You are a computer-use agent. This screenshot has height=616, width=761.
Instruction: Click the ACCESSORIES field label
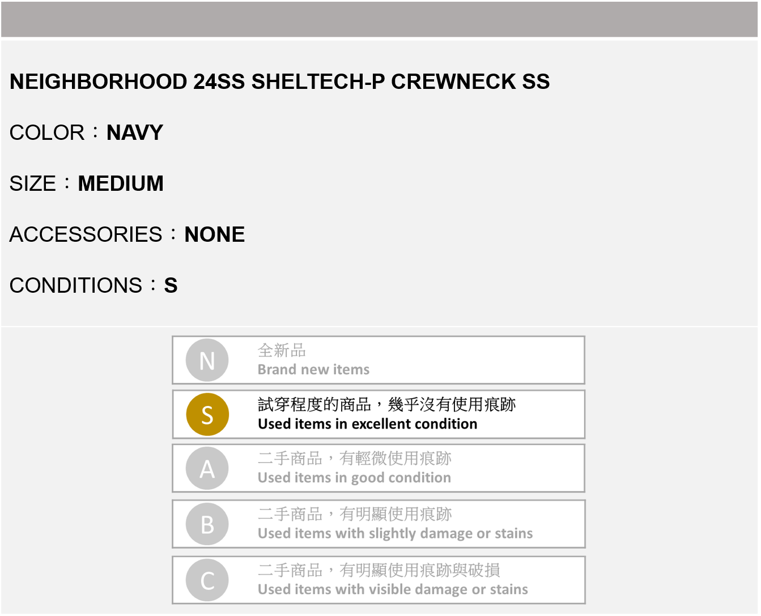[x=86, y=234]
